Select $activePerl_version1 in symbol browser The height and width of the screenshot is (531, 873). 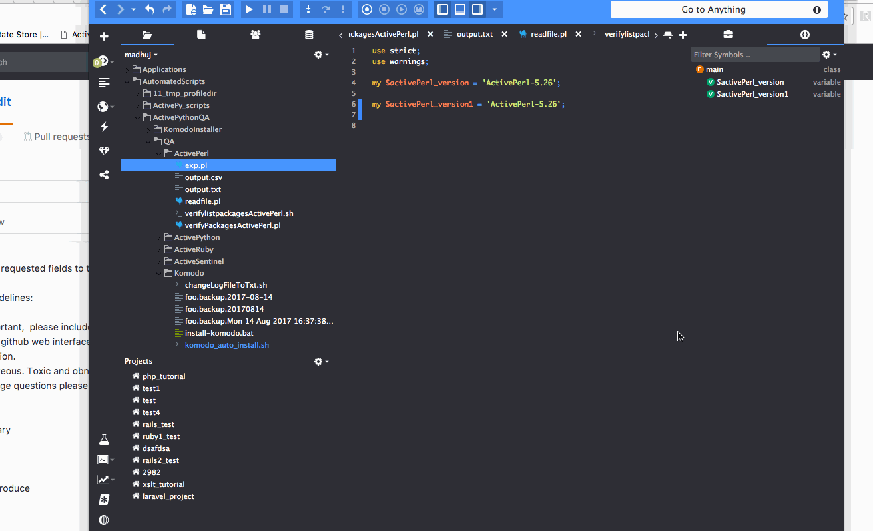point(752,94)
